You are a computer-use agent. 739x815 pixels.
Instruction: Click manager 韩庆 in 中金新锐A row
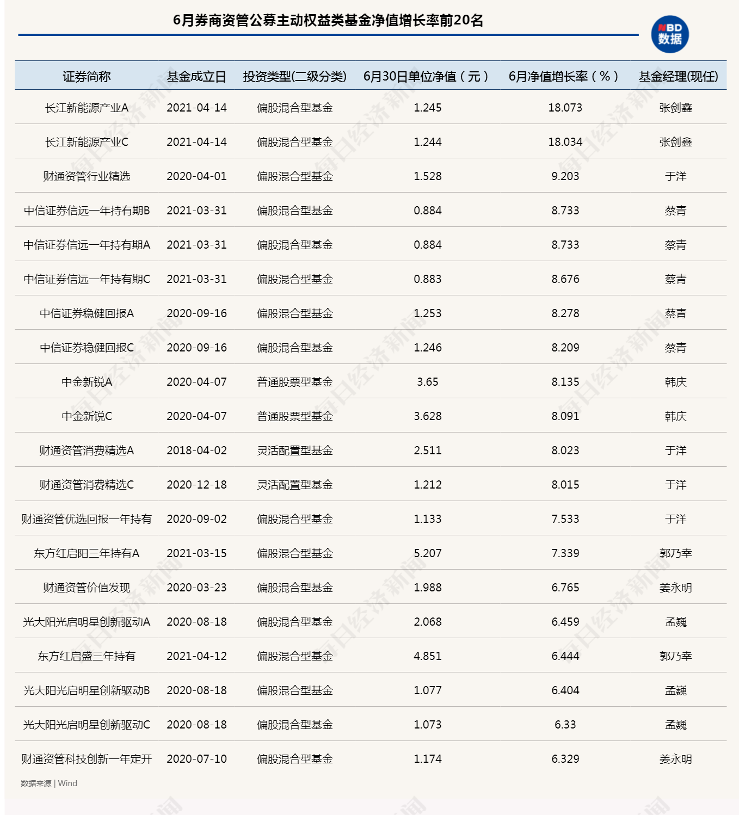(675, 382)
